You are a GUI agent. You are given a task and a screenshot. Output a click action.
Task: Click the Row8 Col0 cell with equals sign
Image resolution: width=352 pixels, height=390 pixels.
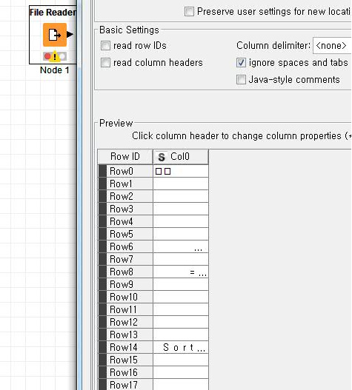point(181,272)
